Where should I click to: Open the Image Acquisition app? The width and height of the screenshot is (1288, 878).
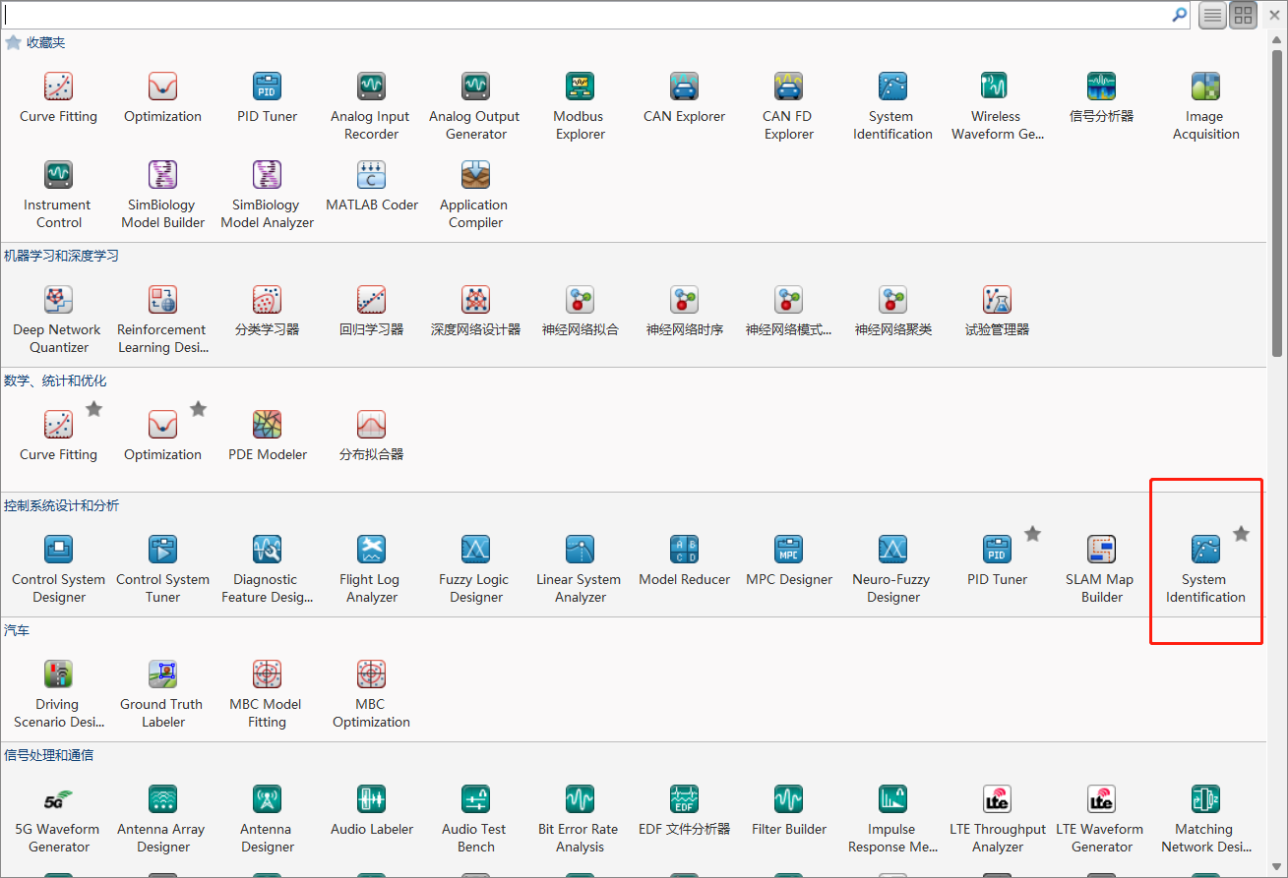(1205, 107)
